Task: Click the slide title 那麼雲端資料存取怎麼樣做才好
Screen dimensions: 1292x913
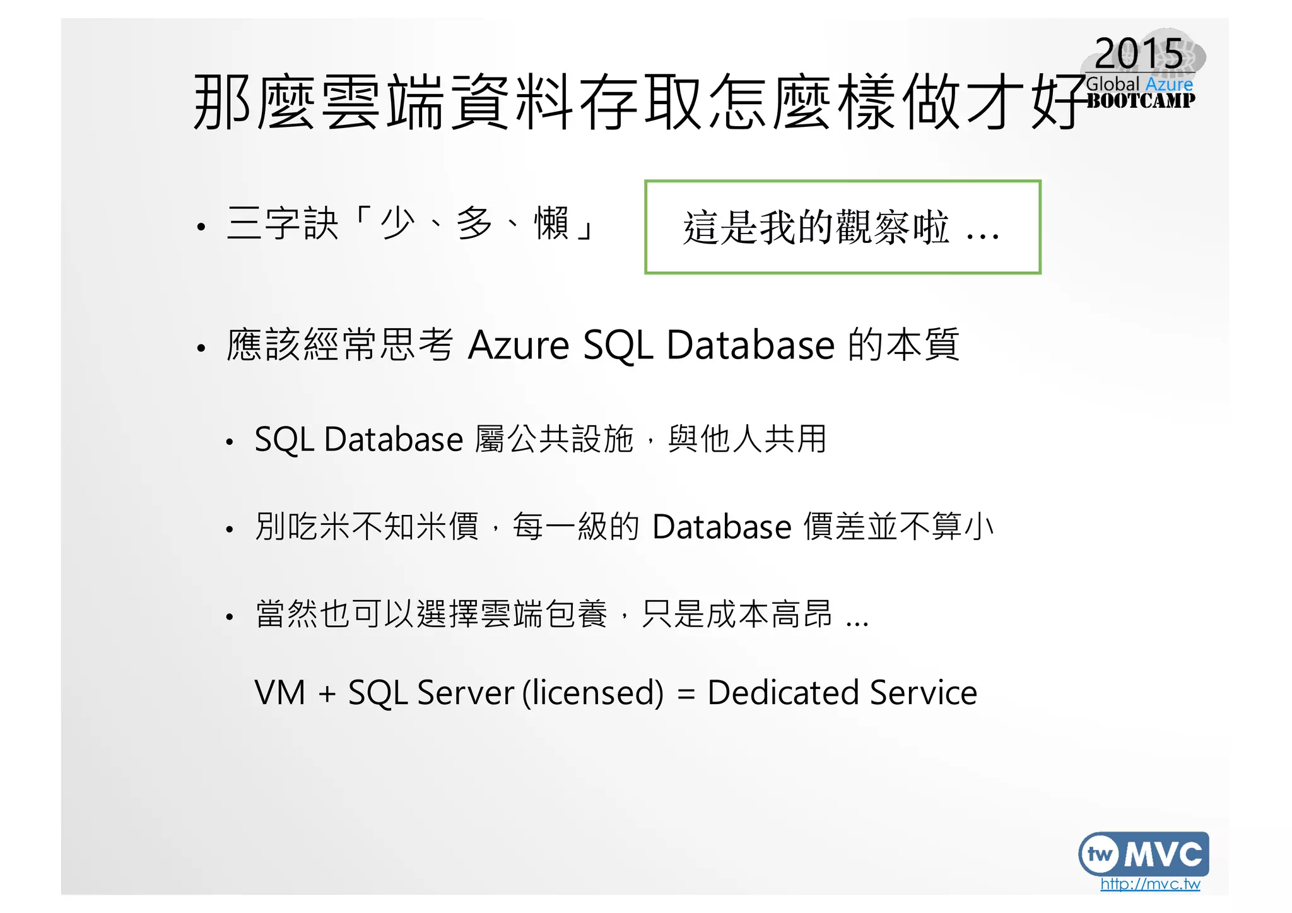Action: pos(637,102)
